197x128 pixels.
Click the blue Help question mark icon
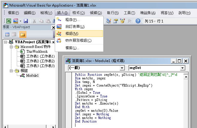[x=138, y=21]
